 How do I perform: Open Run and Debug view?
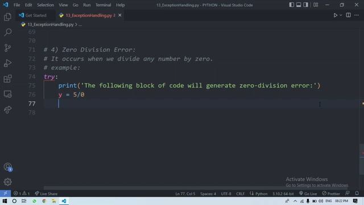(x=7, y=63)
